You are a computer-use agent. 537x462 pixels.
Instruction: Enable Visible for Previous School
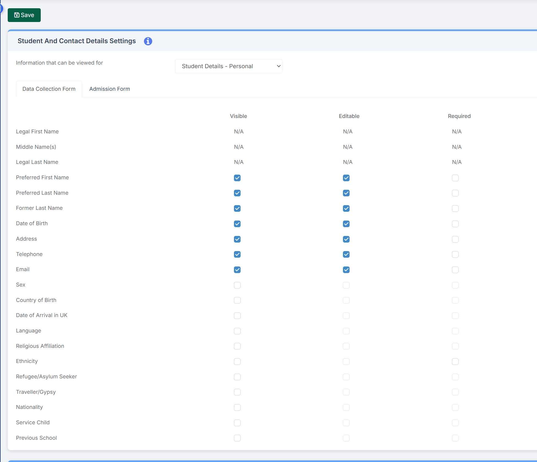point(237,438)
